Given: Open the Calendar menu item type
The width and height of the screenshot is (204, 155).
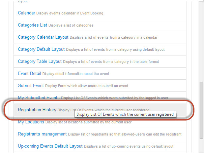Looking at the screenshot, I should coord(26,13).
